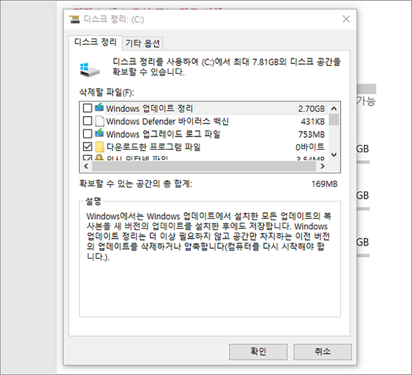412x375 pixels.
Task: Click the file list scroll right arrow
Action: (x=323, y=166)
